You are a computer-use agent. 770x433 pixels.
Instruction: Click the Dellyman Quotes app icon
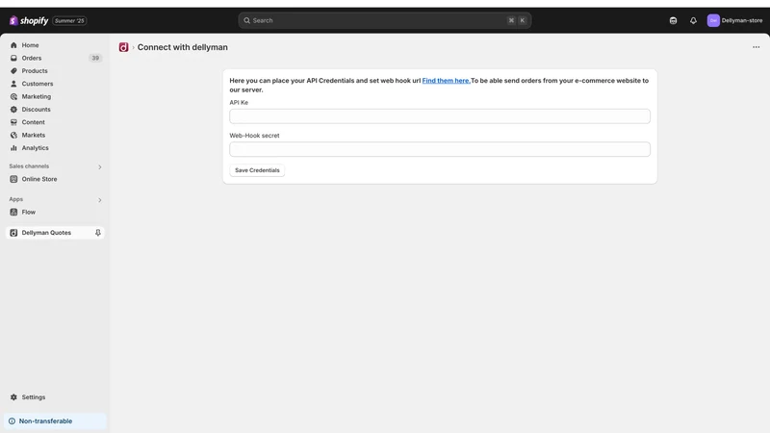(13, 233)
